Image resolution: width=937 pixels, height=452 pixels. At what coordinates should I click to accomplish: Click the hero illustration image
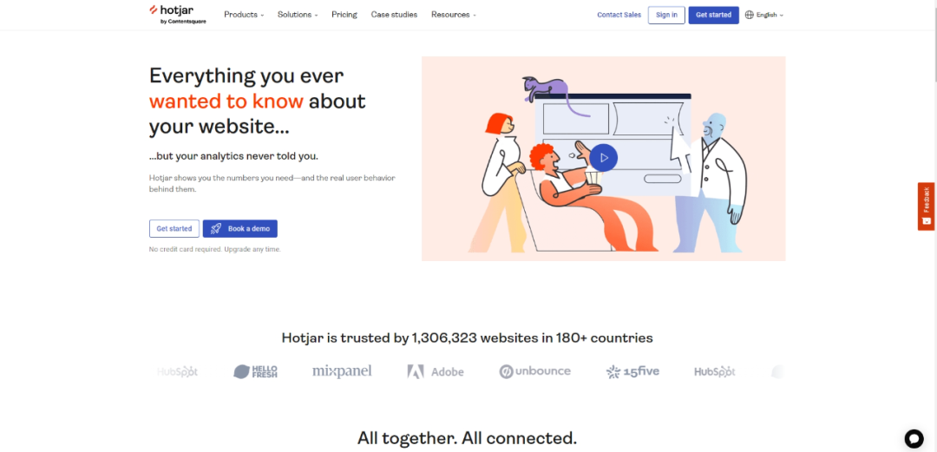(x=604, y=159)
